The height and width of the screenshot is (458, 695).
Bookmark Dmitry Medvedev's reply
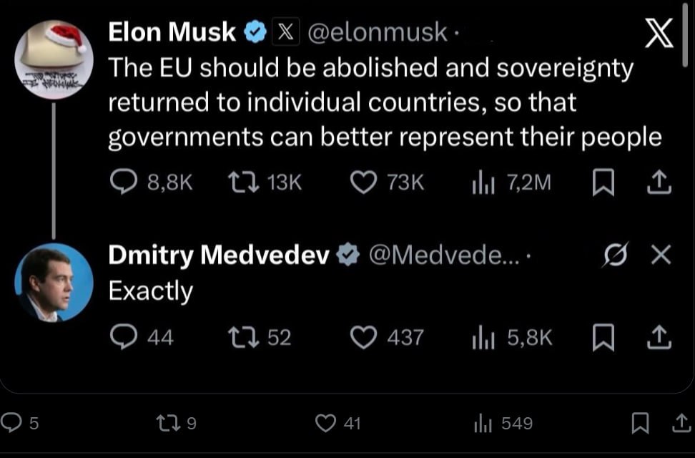tap(603, 337)
